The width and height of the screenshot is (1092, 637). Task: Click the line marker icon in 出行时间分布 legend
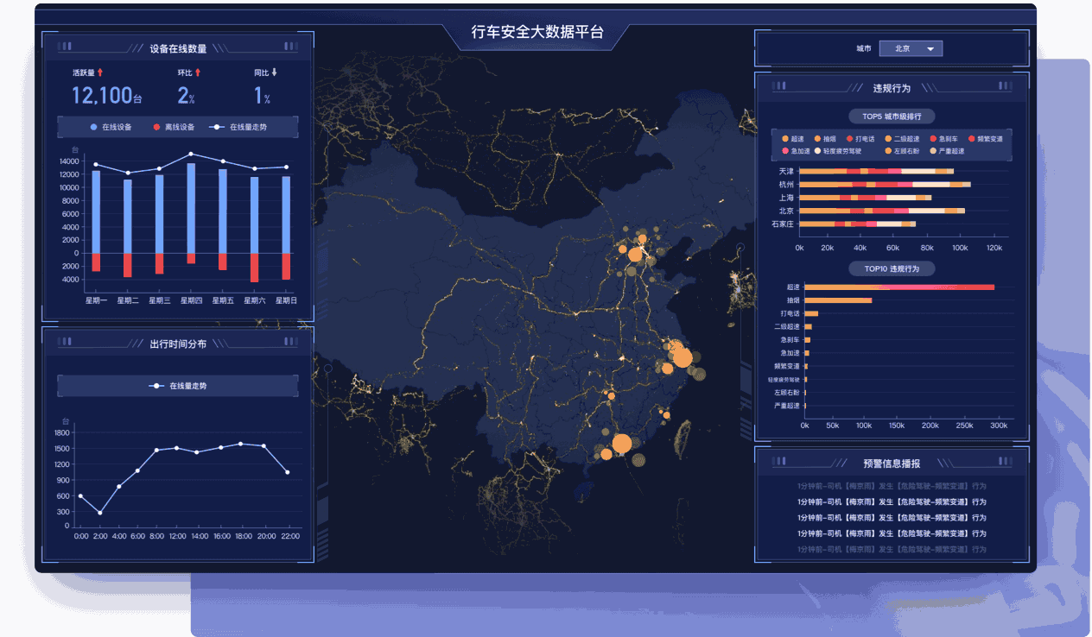pyautogui.click(x=156, y=386)
